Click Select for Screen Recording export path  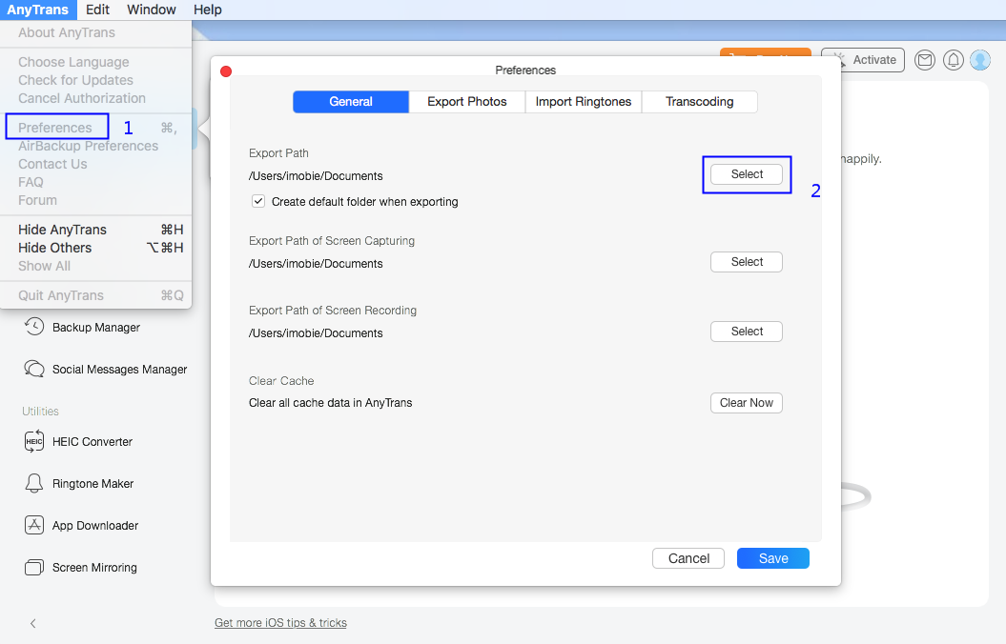(x=747, y=332)
